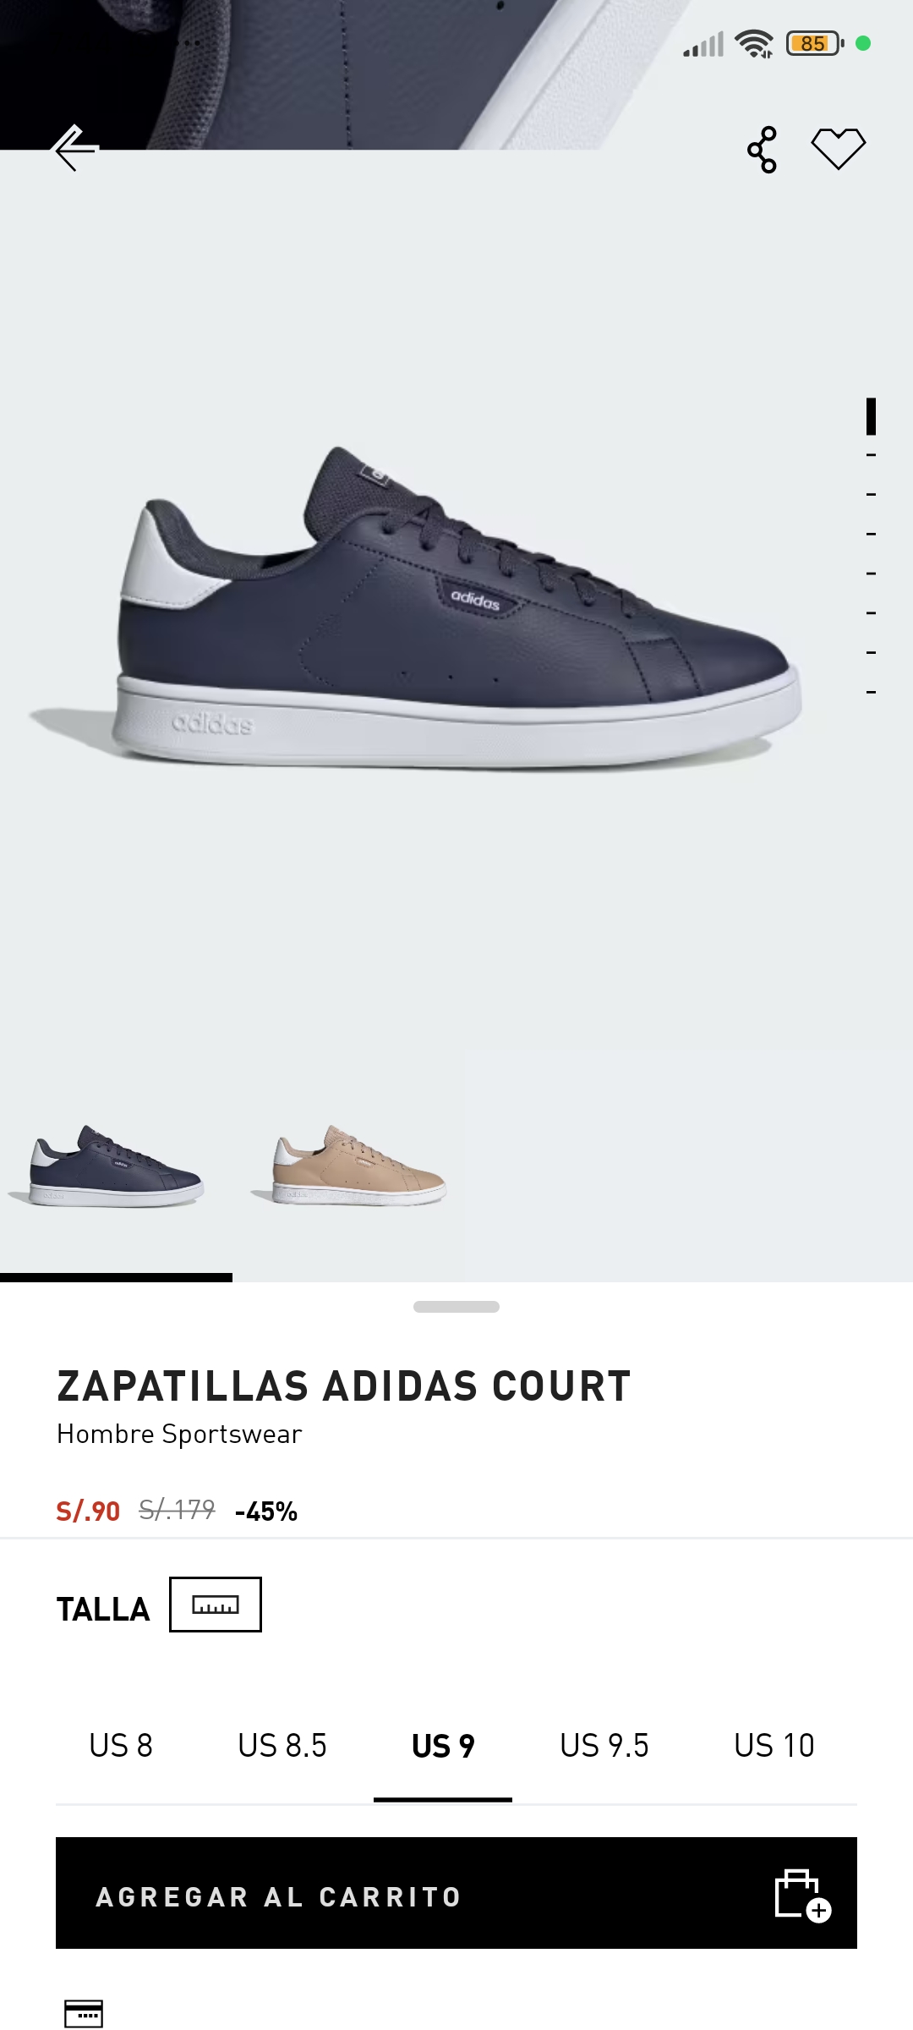Select size US 8.5
The image size is (913, 2030).
[x=282, y=1746]
